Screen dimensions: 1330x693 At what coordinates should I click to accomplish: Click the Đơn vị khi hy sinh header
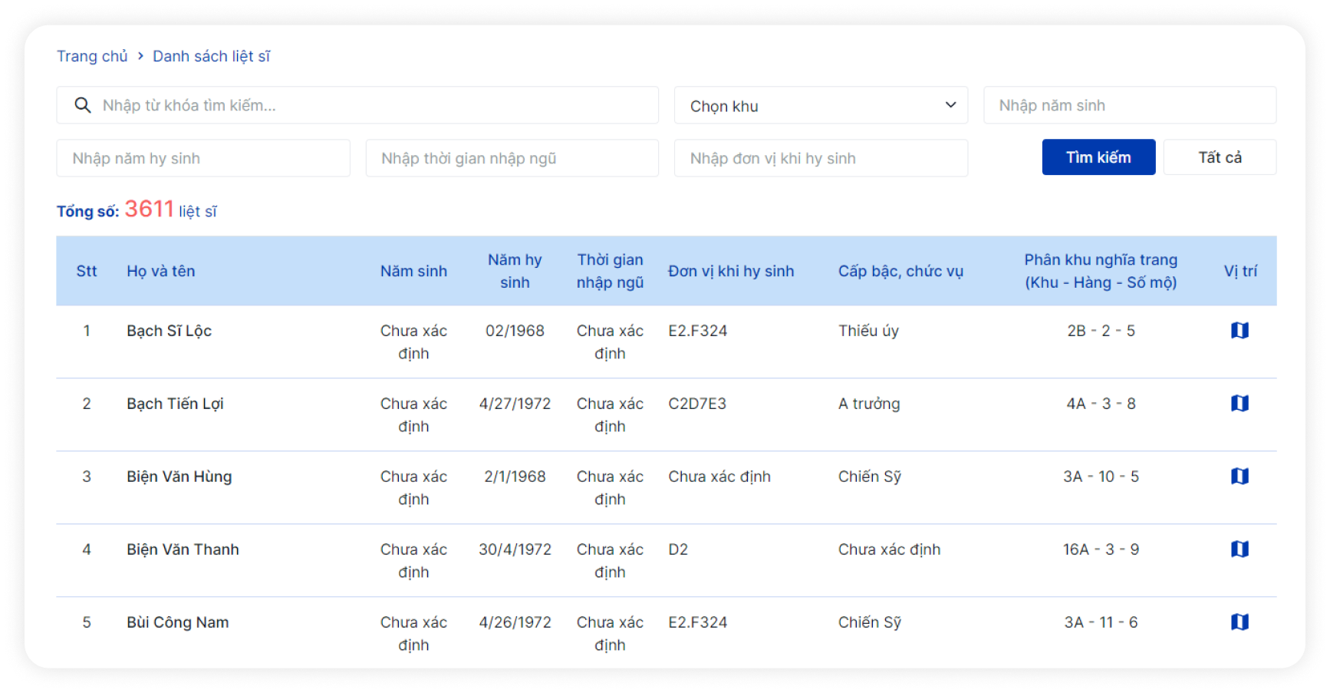pos(731,271)
